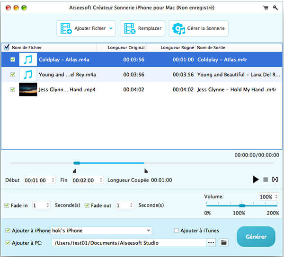Click the bracket loop-segment icon
This screenshot has width=284, height=257.
(275, 180)
